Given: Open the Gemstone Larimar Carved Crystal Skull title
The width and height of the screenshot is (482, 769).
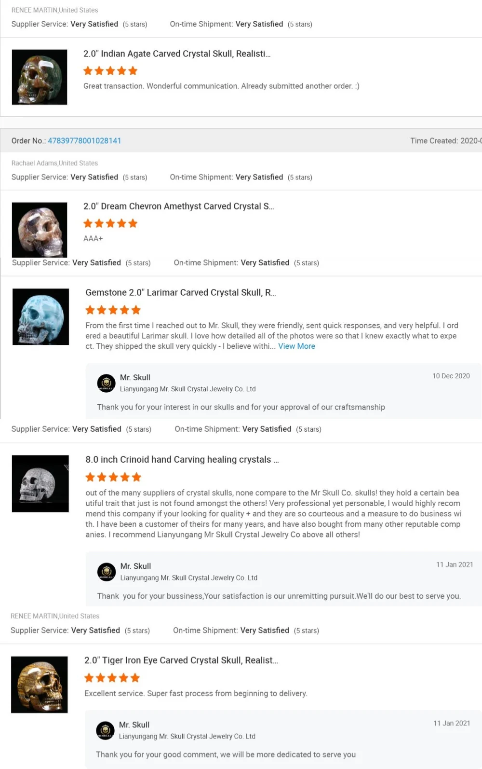Looking at the screenshot, I should tap(181, 292).
